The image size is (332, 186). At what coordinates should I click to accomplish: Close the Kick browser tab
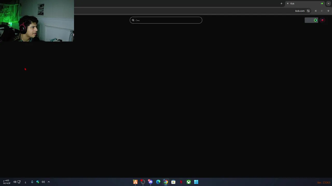pos(288,3)
